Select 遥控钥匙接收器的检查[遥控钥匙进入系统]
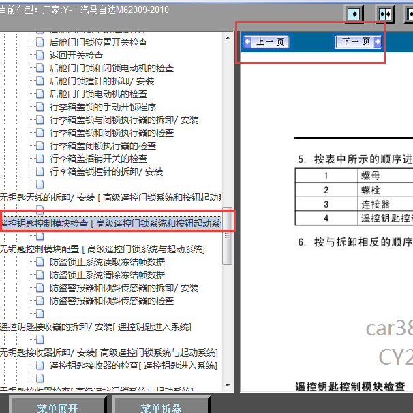Image resolution: width=413 pixels, height=413 pixels. pyautogui.click(x=134, y=365)
